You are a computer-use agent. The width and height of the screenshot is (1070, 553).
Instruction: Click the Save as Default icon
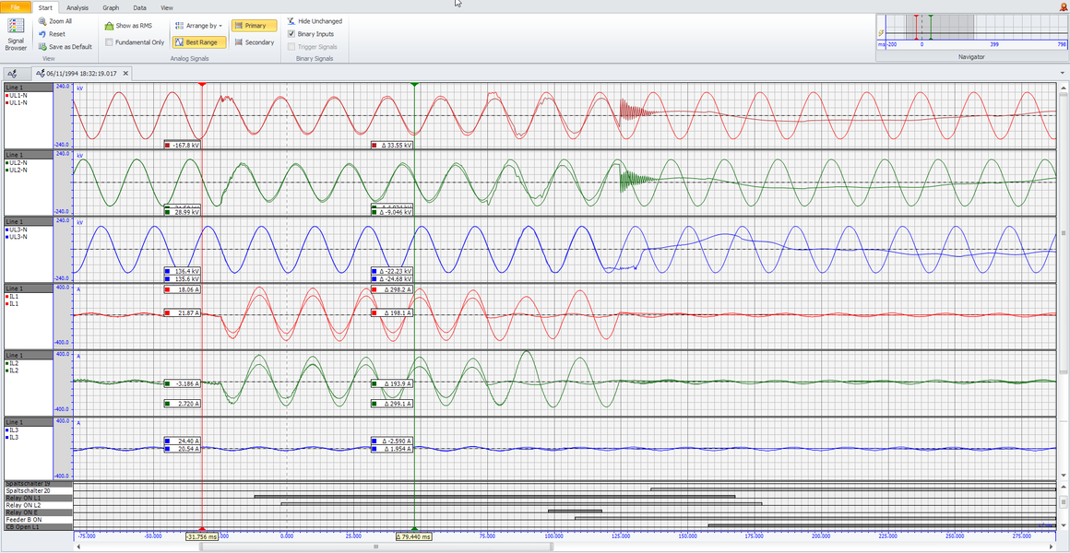(42, 46)
